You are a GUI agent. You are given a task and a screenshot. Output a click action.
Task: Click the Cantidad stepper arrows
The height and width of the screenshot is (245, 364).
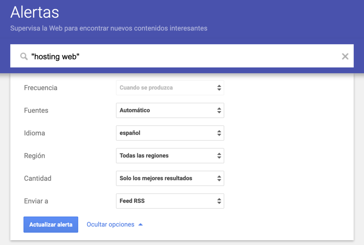[x=219, y=178]
